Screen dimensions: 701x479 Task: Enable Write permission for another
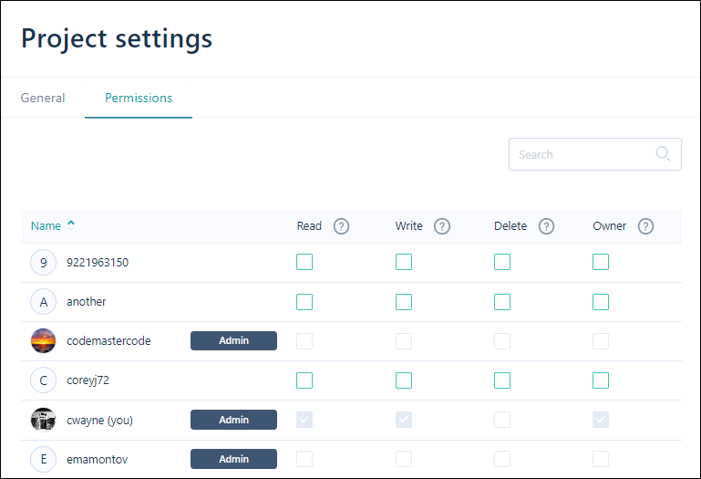coord(404,302)
